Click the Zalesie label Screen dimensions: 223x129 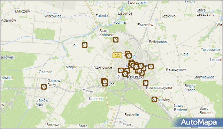click(101, 16)
